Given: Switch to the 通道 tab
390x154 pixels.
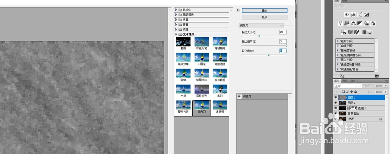Looking at the screenshot, I should 345,81.
